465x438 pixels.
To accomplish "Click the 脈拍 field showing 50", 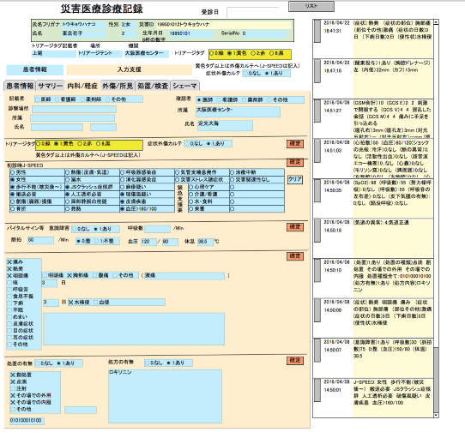I will [x=40, y=240].
